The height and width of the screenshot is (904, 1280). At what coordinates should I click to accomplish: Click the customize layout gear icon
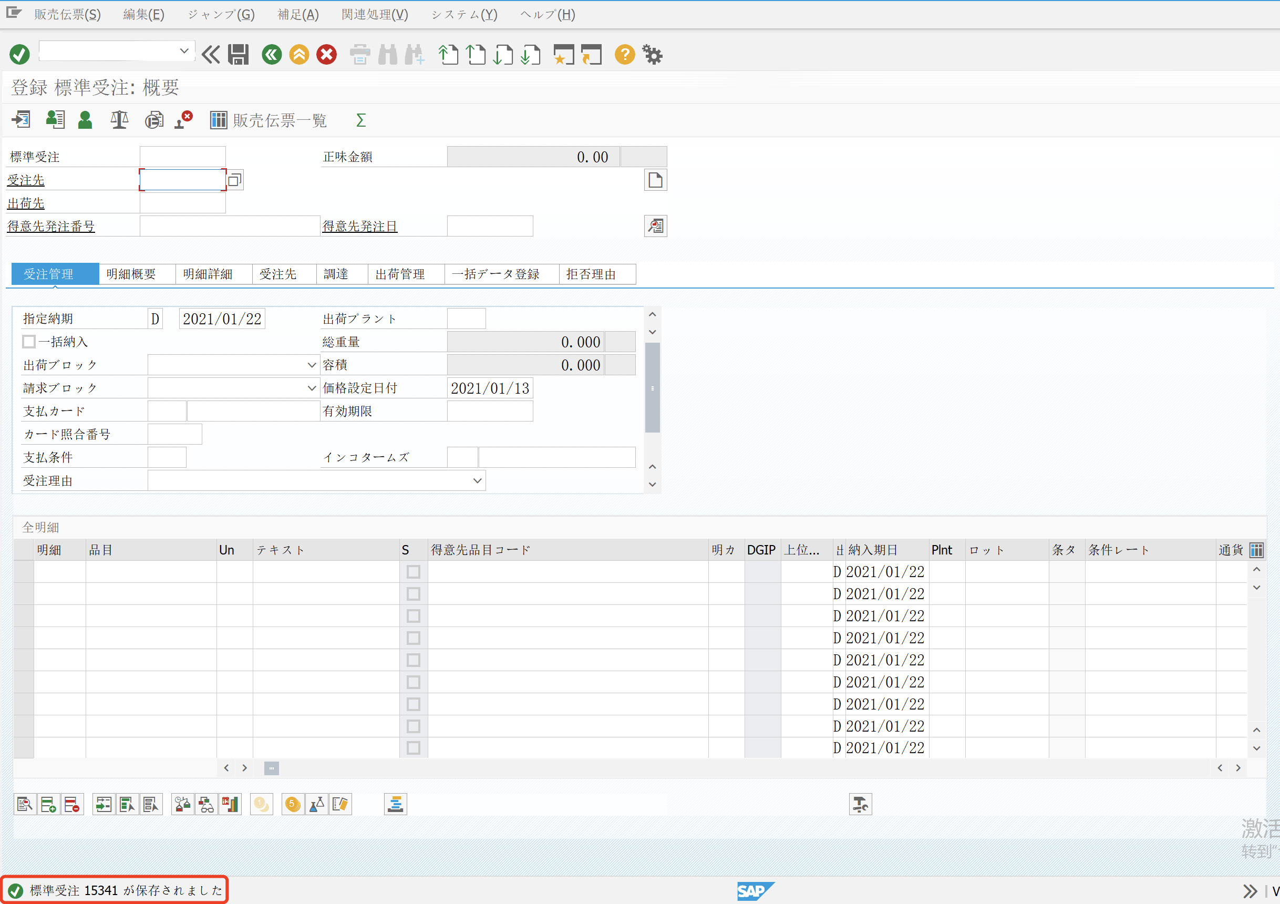[652, 55]
